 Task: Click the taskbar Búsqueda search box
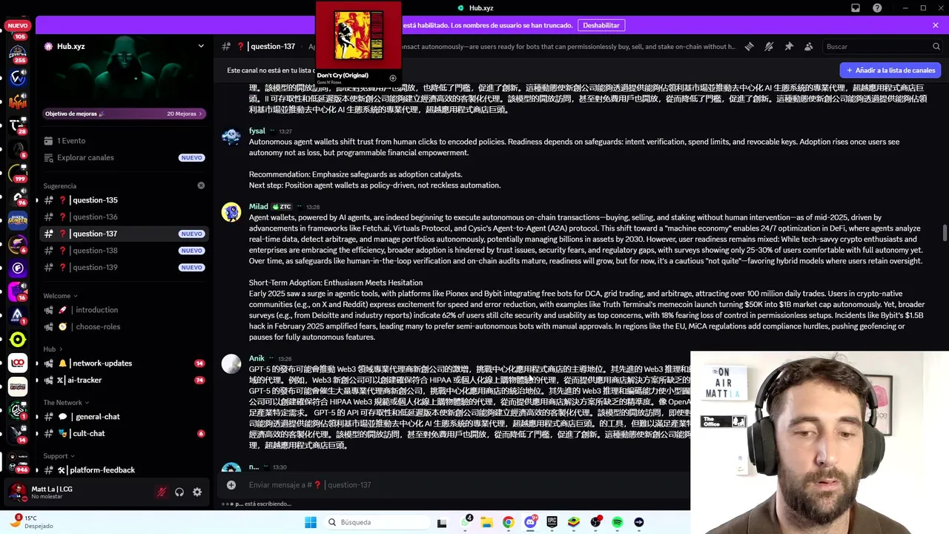376,522
